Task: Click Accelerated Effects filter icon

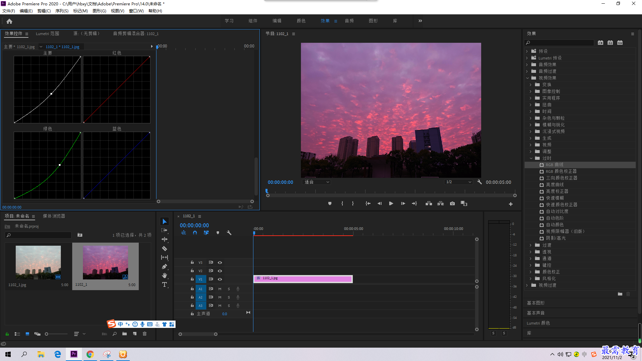Action: pos(601,43)
